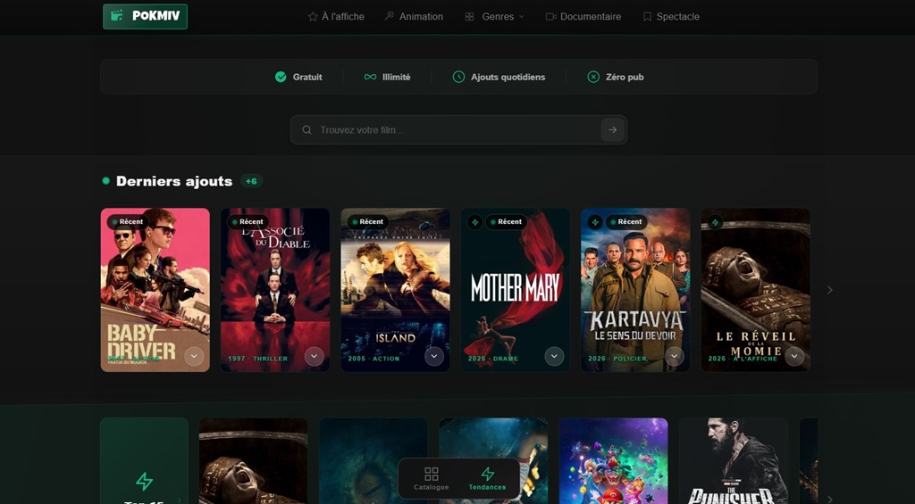Open the Mother Mary poster

point(516,290)
